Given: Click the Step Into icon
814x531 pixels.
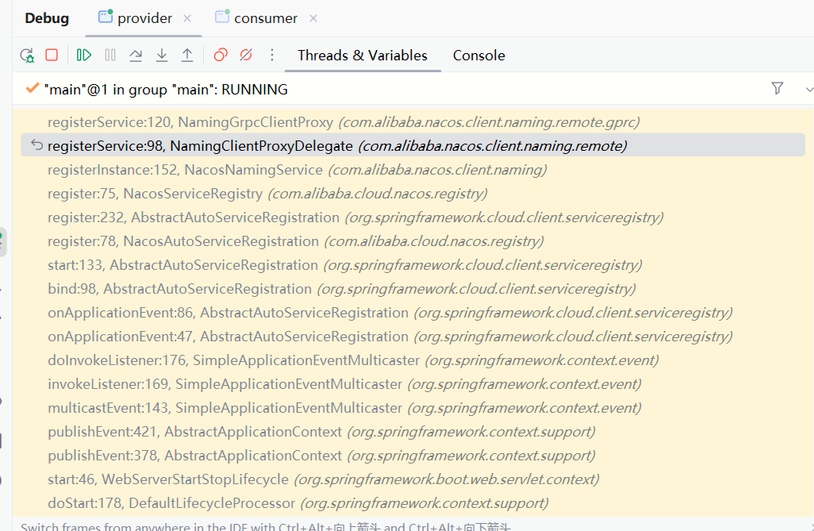Looking at the screenshot, I should click(x=162, y=55).
